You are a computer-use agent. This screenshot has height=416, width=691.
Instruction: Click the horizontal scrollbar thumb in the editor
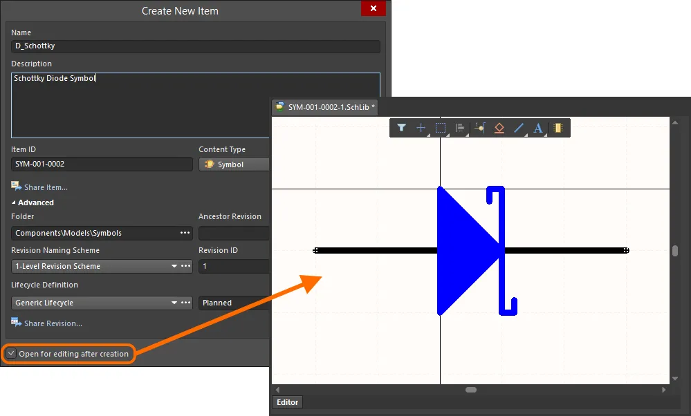coord(470,390)
